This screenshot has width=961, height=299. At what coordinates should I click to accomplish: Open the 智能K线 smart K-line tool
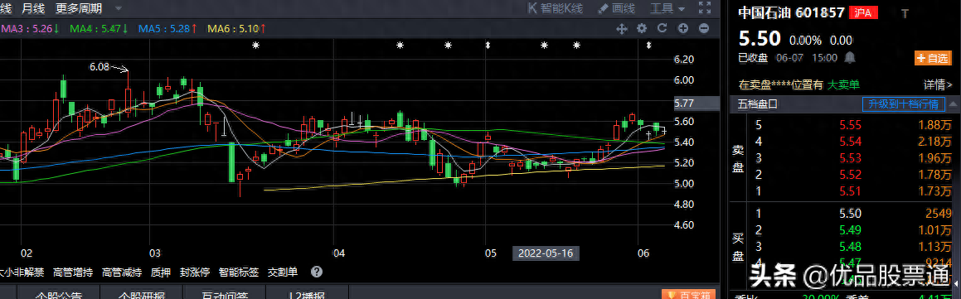[555, 8]
